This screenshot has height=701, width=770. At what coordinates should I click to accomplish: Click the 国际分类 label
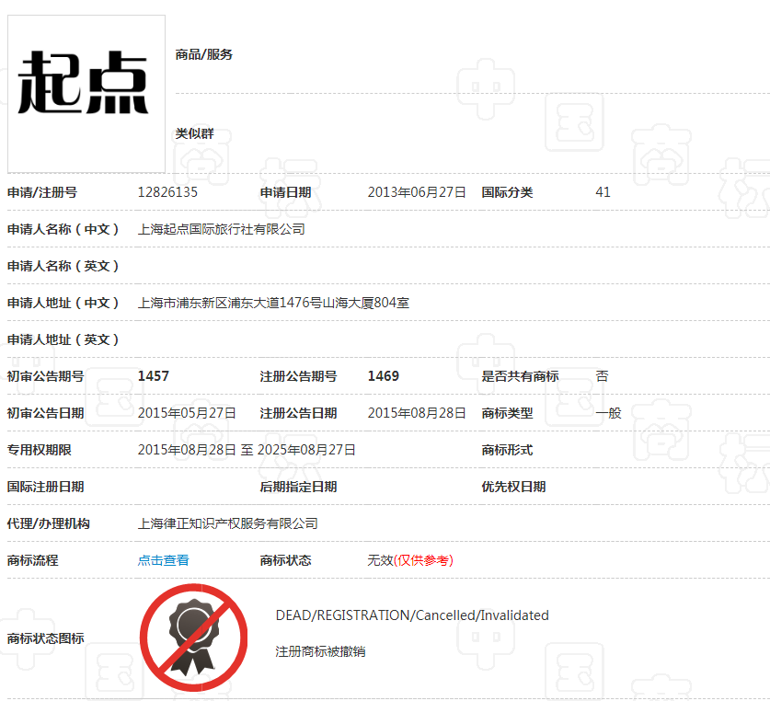pyautogui.click(x=507, y=192)
